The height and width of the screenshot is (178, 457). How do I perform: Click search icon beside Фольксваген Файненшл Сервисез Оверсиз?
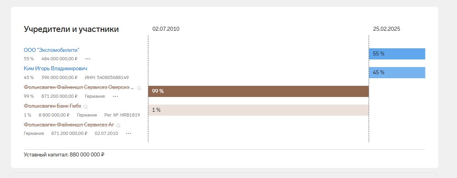pos(139,88)
